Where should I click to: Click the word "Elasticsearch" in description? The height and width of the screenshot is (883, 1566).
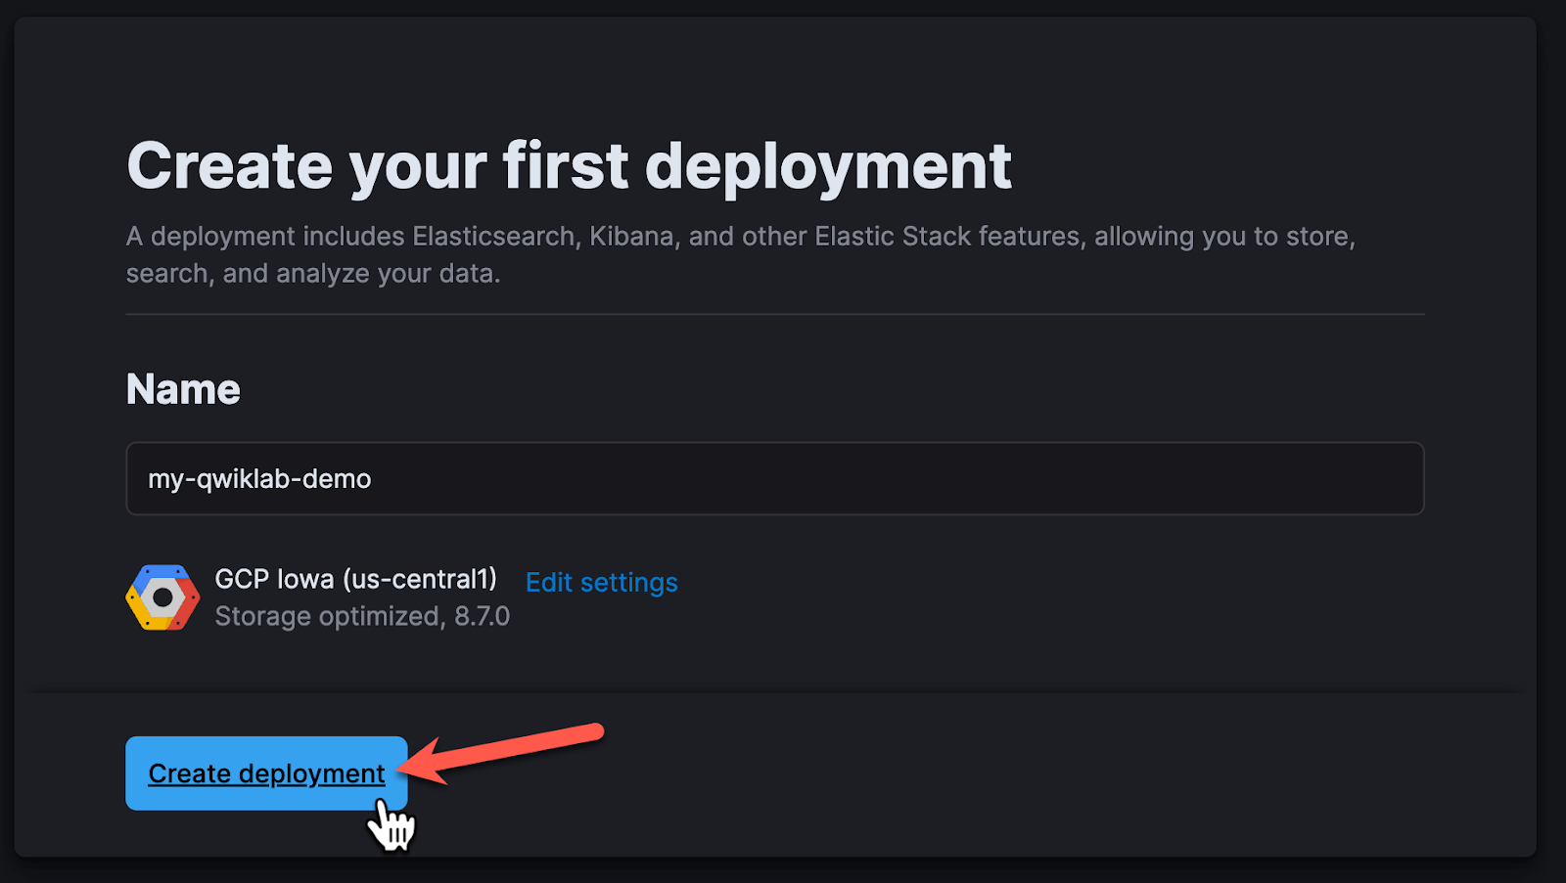pyautogui.click(x=493, y=237)
